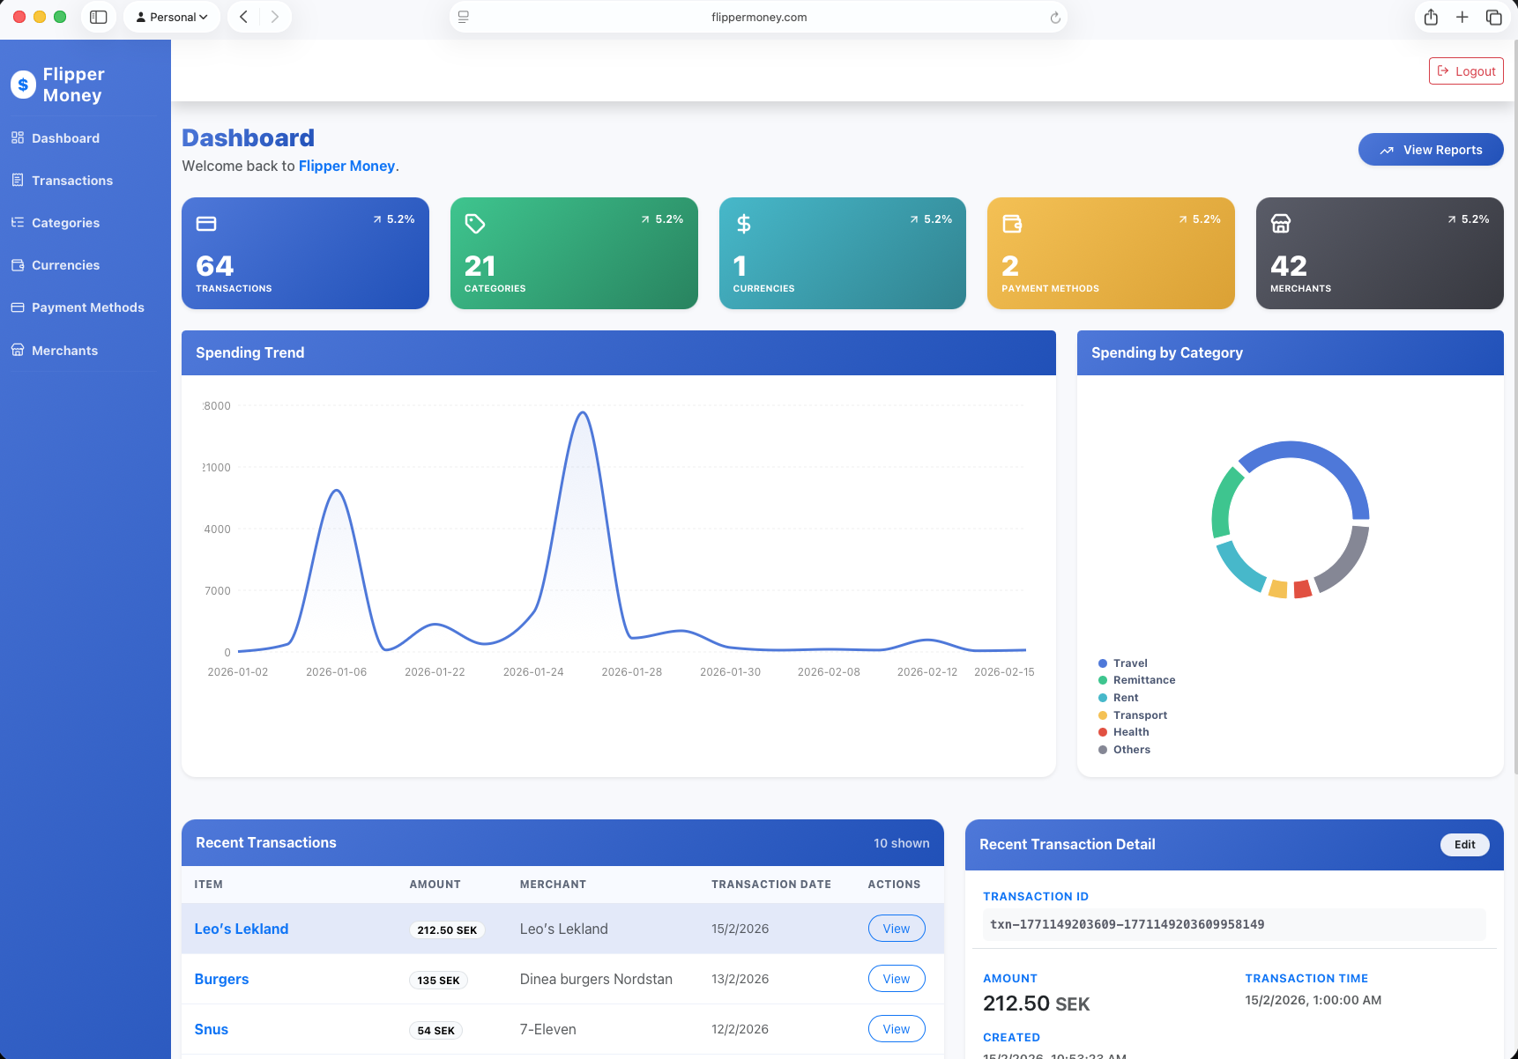Image resolution: width=1518 pixels, height=1059 pixels.
Task: Click the browser forward chevron
Action: (x=275, y=17)
